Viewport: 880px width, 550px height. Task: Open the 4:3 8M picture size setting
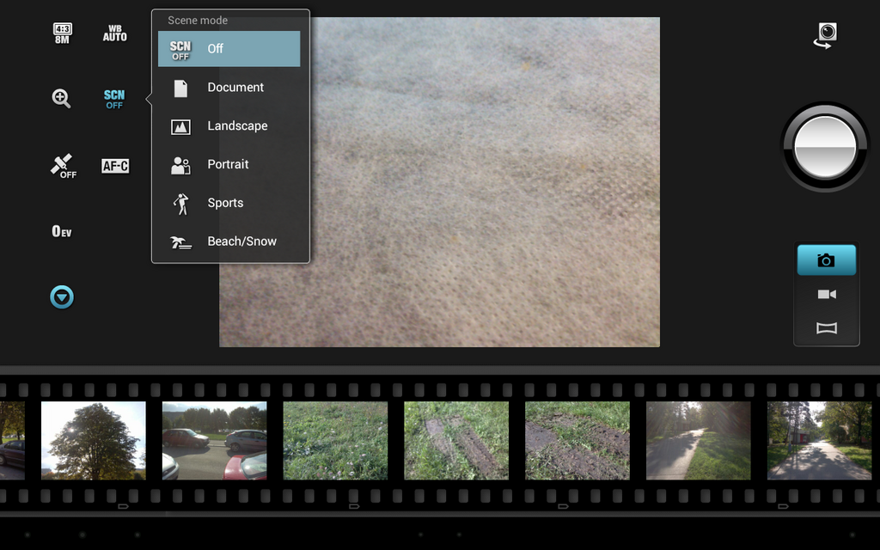[62, 34]
